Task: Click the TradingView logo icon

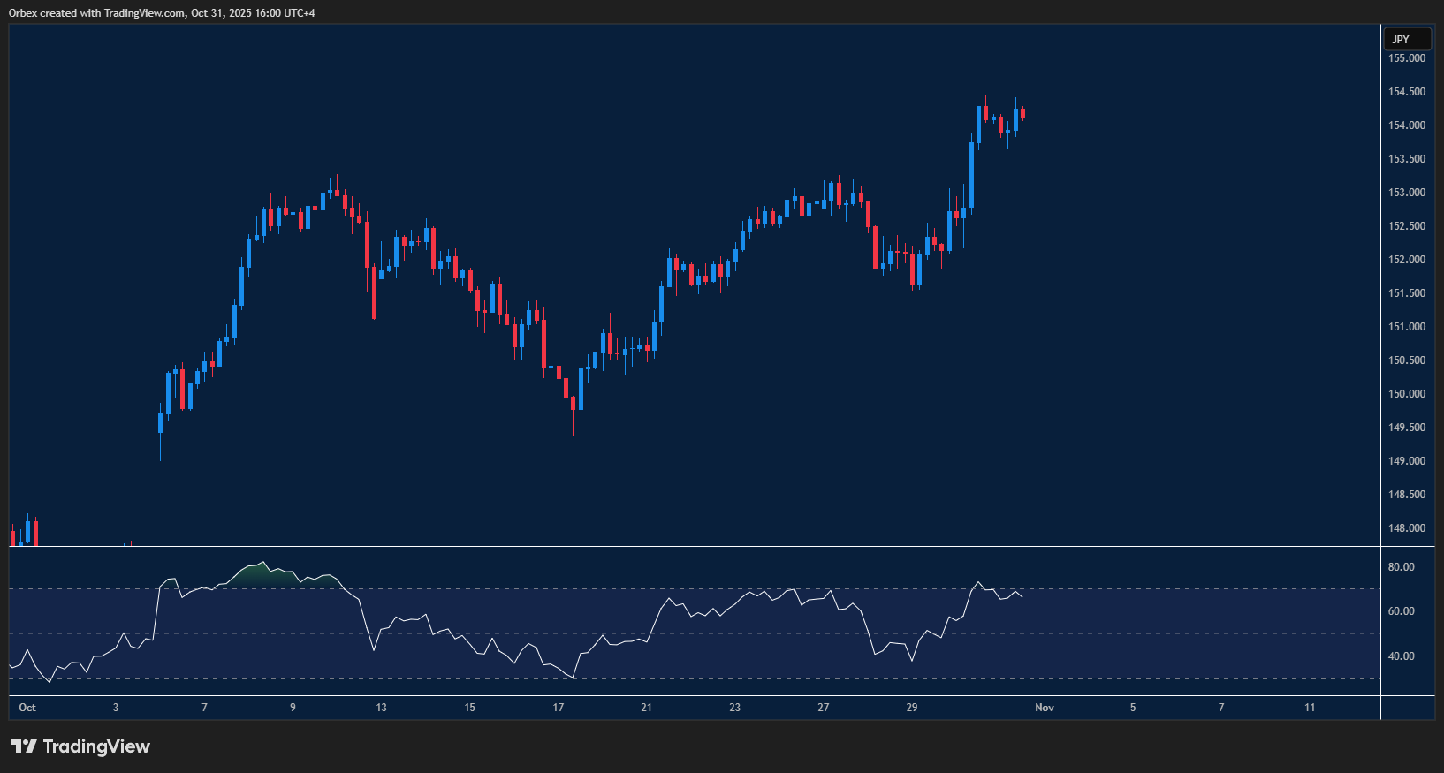Action: click(24, 746)
